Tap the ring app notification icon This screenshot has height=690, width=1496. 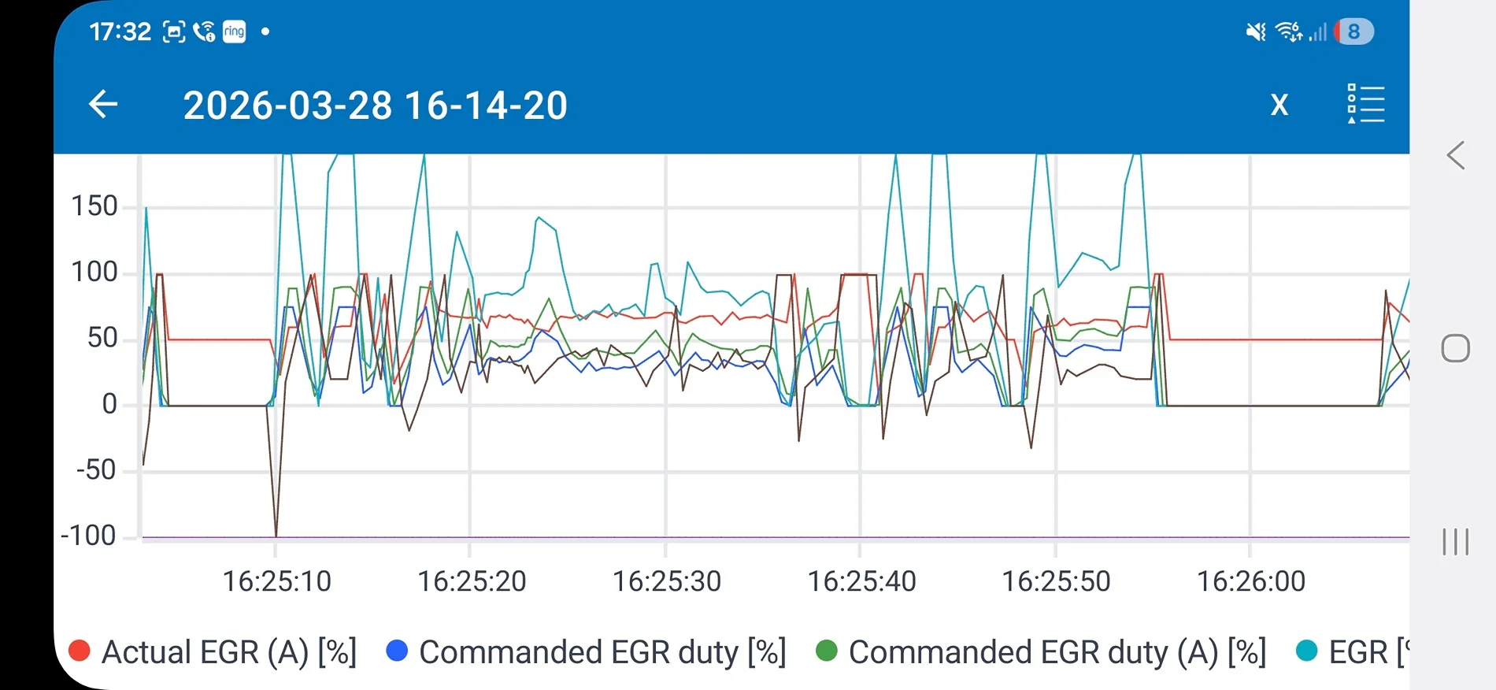234,32
